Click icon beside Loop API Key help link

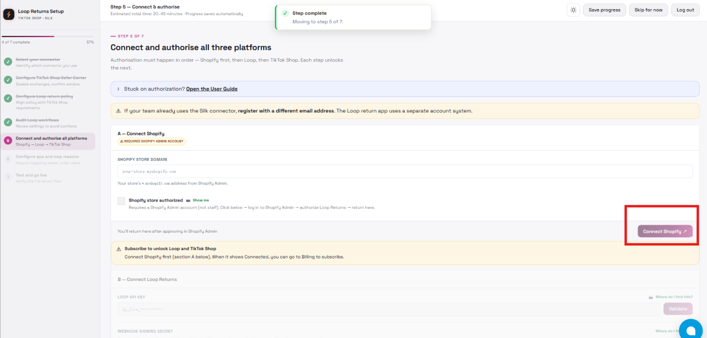point(651,297)
